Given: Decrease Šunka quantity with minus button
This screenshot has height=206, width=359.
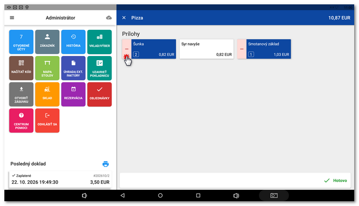Looking at the screenshot, I should click(127, 49).
